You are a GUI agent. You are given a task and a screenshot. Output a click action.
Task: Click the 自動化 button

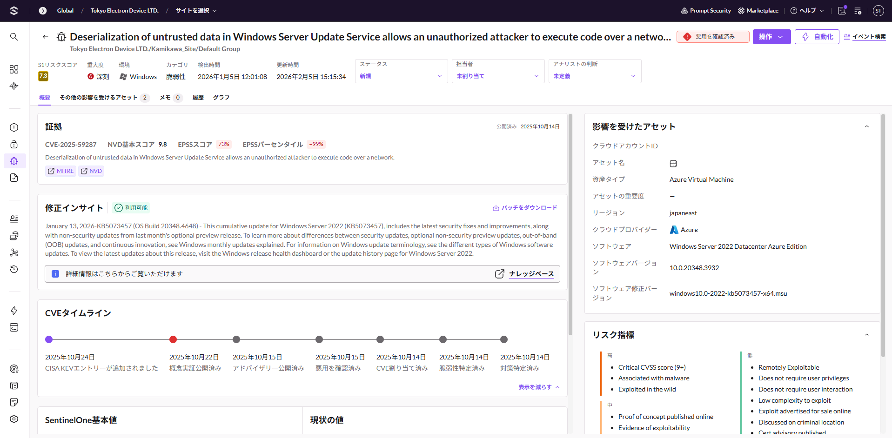point(817,37)
